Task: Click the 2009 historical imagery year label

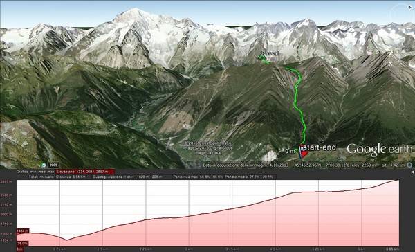Action: (53, 165)
